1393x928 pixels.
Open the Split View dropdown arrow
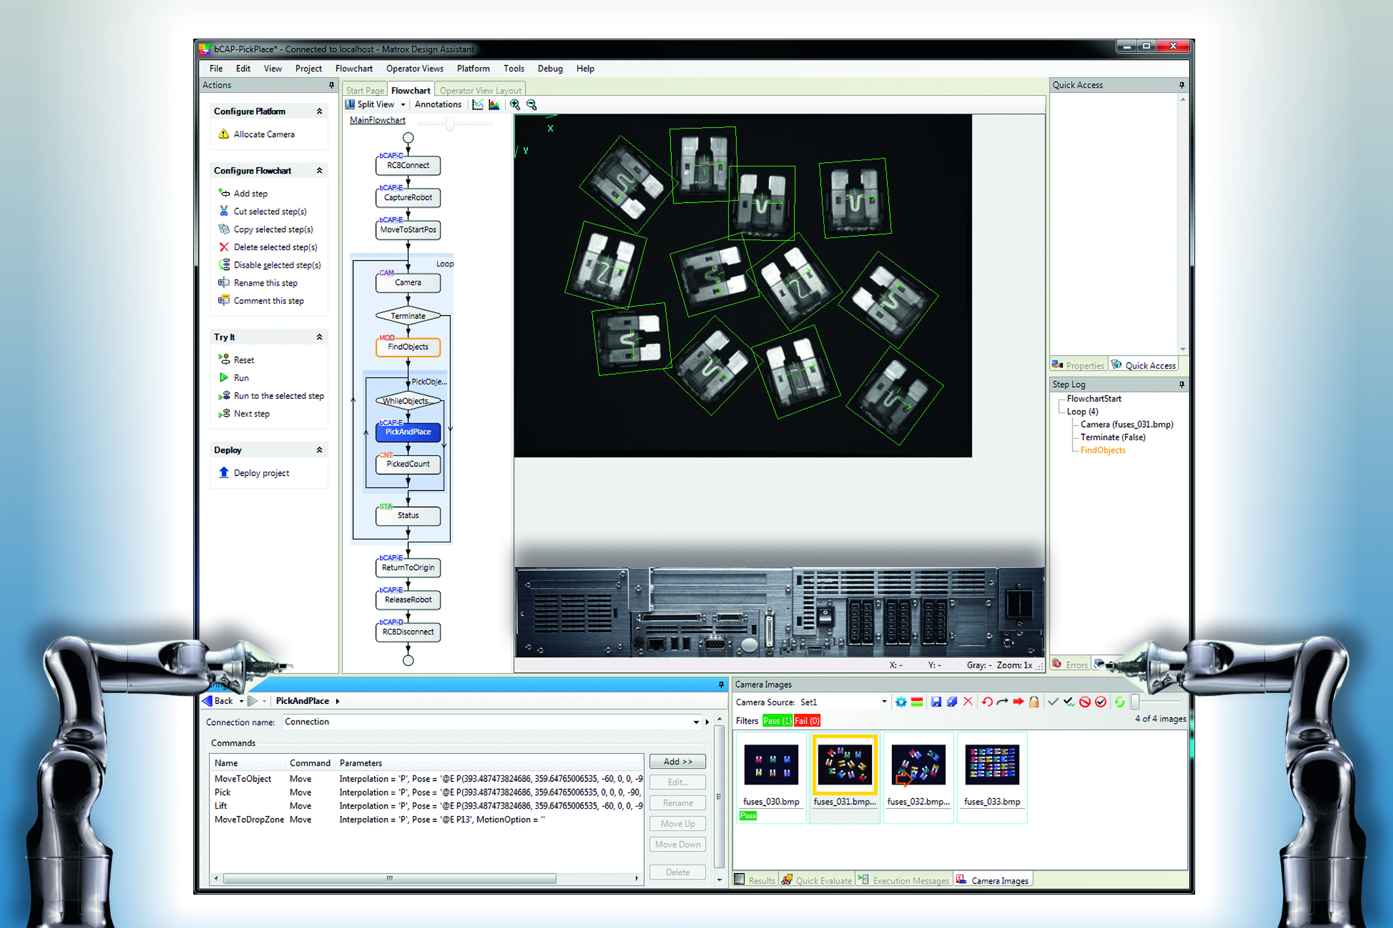pos(403,105)
